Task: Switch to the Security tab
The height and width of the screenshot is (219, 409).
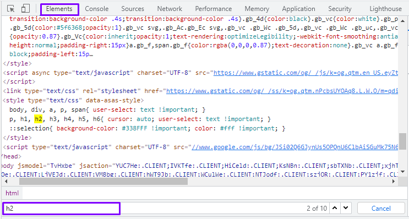Action: (340, 9)
